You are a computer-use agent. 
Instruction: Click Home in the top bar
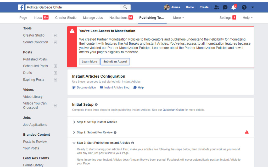(190, 7)
